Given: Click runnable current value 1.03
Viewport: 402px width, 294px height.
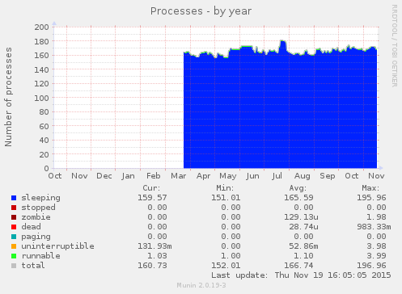Looking at the screenshot, I should coord(158,256).
